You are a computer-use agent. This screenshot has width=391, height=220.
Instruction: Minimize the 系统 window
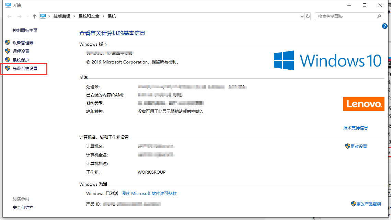point(349,5)
